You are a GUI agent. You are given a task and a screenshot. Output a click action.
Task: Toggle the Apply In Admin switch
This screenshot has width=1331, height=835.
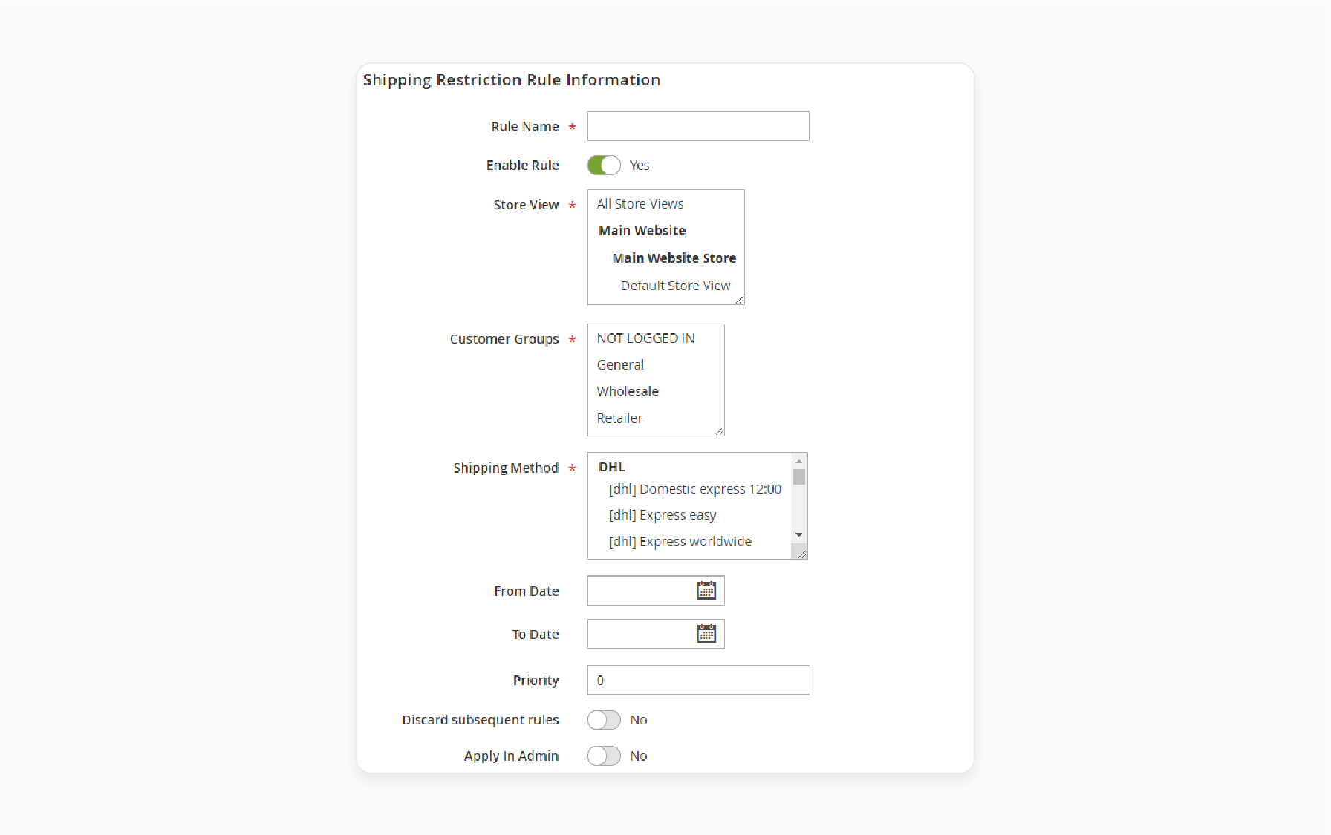tap(603, 756)
